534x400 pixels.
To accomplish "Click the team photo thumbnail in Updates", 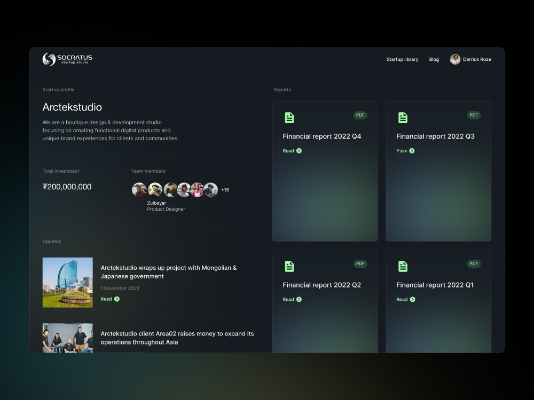I will [x=67, y=338].
